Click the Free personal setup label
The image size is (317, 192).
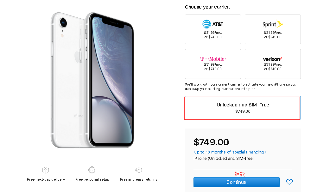(x=92, y=179)
